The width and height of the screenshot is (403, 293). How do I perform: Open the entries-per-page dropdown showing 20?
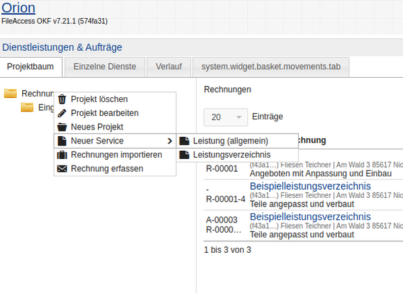tap(225, 117)
